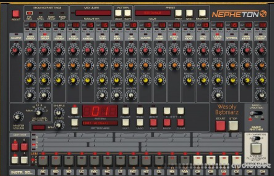This screenshot has height=176, width=274.
Task: Enable the INT. SYNC. setting
Action: (40, 13)
